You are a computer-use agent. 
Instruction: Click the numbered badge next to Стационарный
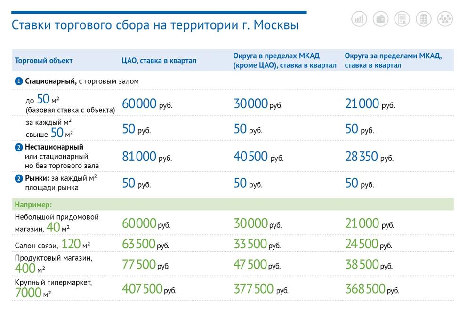point(19,81)
